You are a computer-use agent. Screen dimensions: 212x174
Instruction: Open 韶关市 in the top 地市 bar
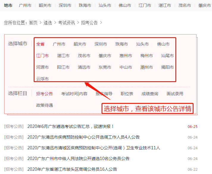click(45, 5)
